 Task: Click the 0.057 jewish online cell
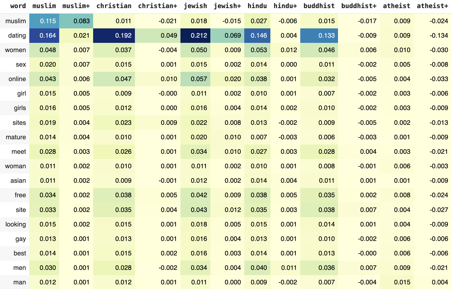coord(195,79)
